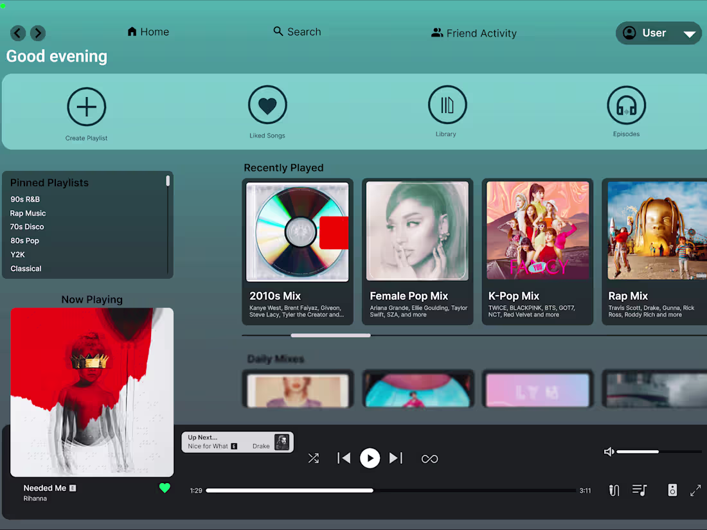Image resolution: width=707 pixels, height=530 pixels.
Task: Seek on the song progress bar
Action: [391, 490]
